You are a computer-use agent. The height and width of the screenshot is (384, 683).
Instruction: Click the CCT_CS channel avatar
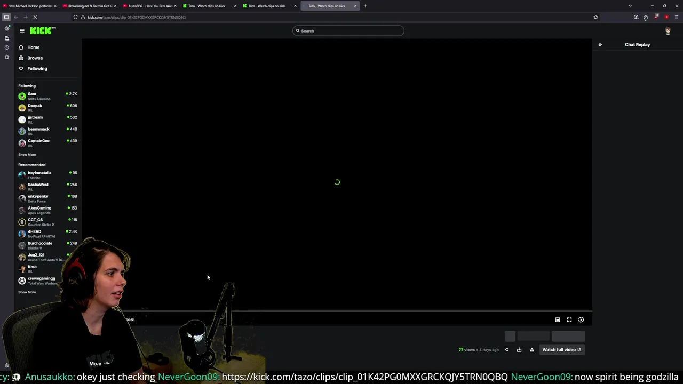(22, 222)
